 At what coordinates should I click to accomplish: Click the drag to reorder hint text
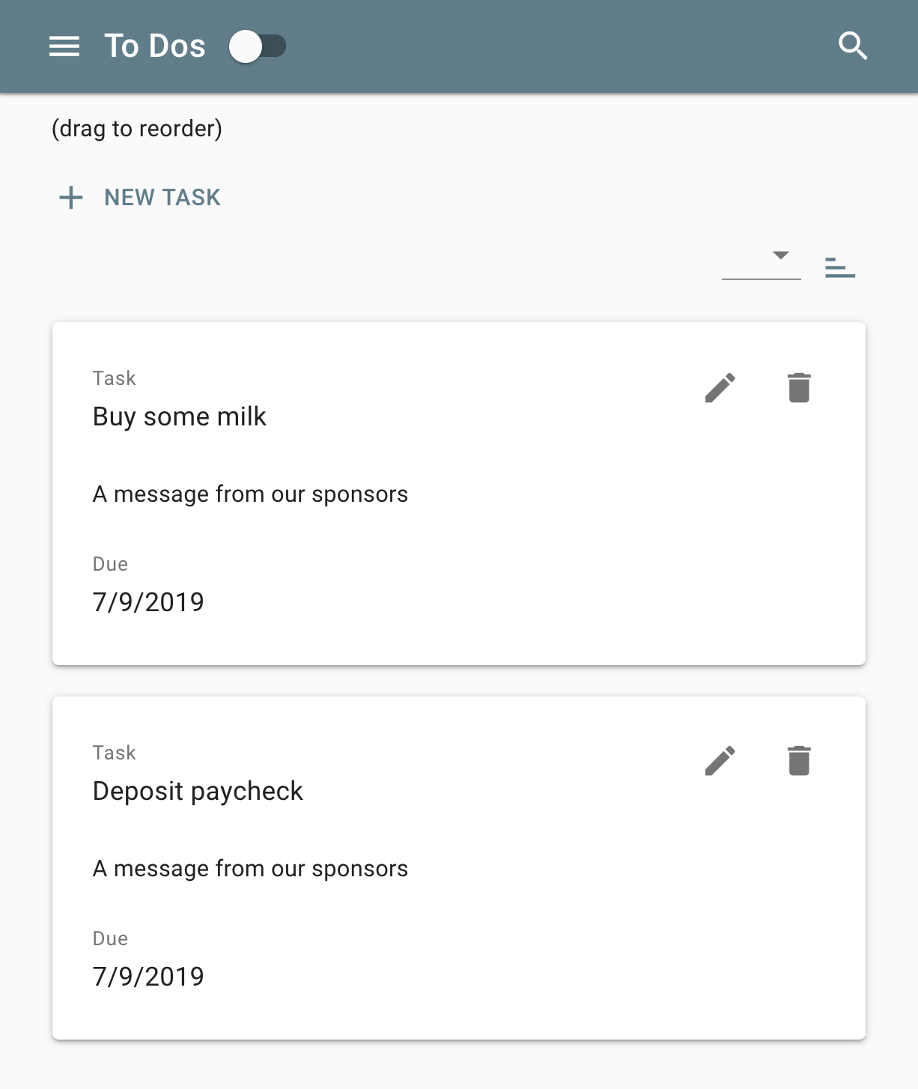137,129
